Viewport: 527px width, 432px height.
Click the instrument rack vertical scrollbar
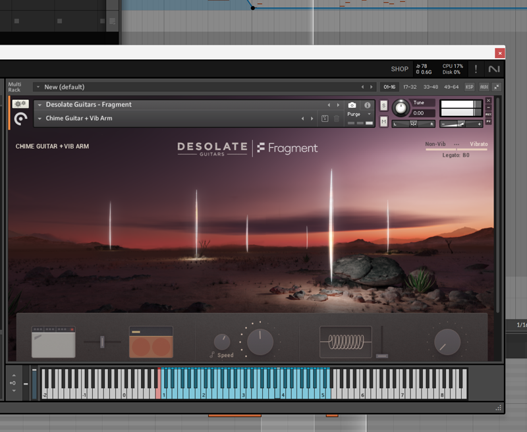pos(498,205)
